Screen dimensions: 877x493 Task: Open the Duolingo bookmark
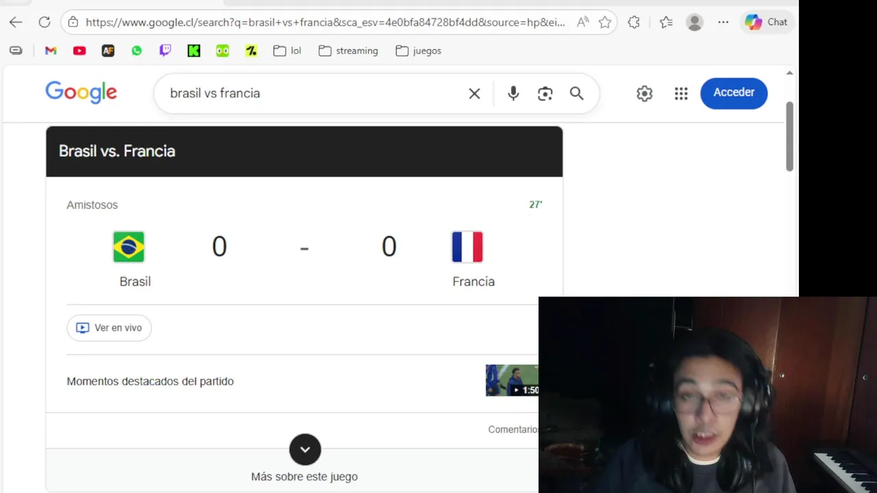(x=223, y=51)
